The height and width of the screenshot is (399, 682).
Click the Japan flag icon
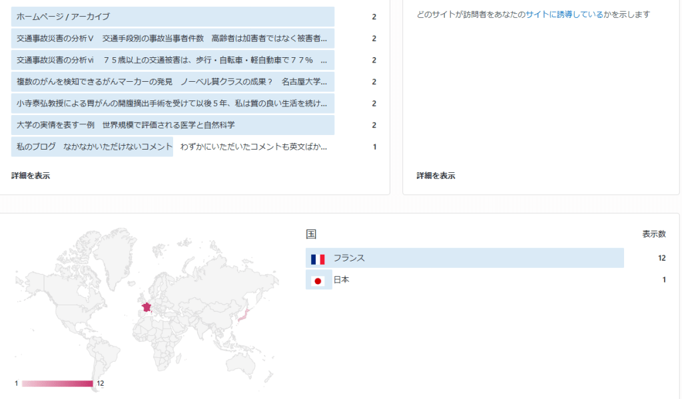coord(318,281)
